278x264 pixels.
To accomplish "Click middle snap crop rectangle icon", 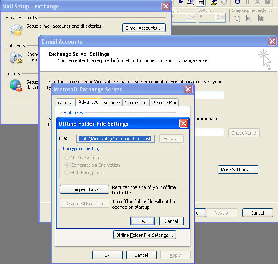I will click(249, 18).
